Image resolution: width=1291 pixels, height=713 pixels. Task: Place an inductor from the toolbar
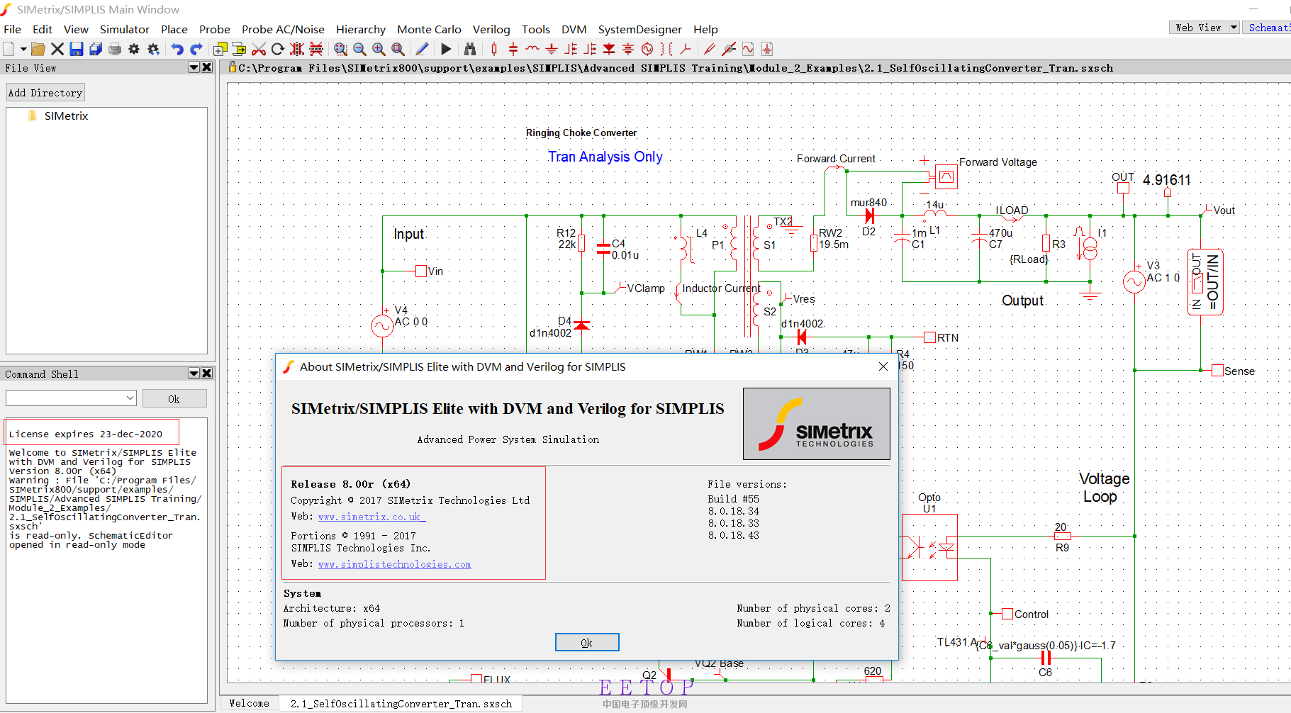tap(532, 49)
